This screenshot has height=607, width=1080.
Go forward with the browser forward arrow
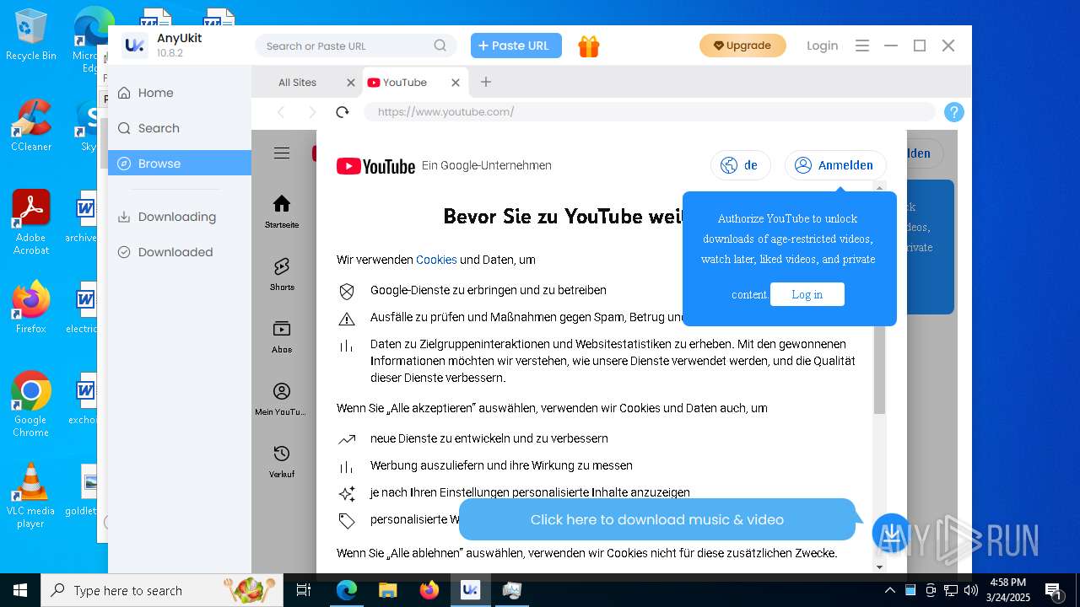click(x=312, y=112)
